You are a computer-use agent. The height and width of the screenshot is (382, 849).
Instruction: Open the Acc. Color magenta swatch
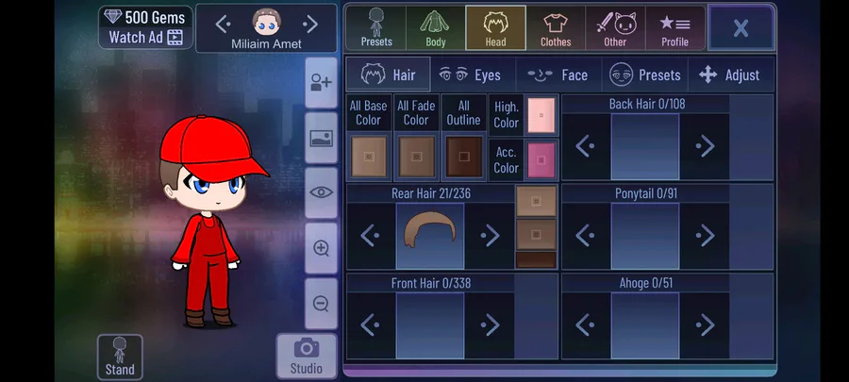[541, 160]
